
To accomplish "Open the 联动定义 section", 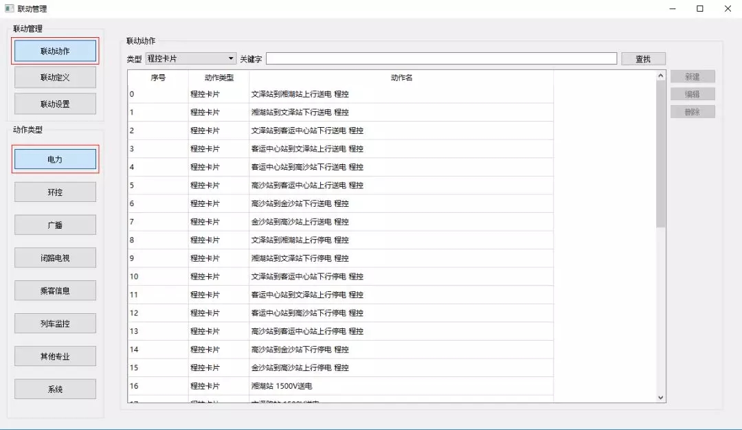I will point(55,78).
